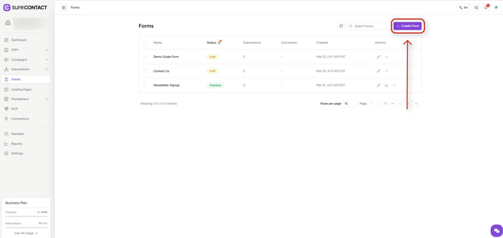
Task: Go to the first page of results
Action: pyautogui.click(x=392, y=103)
